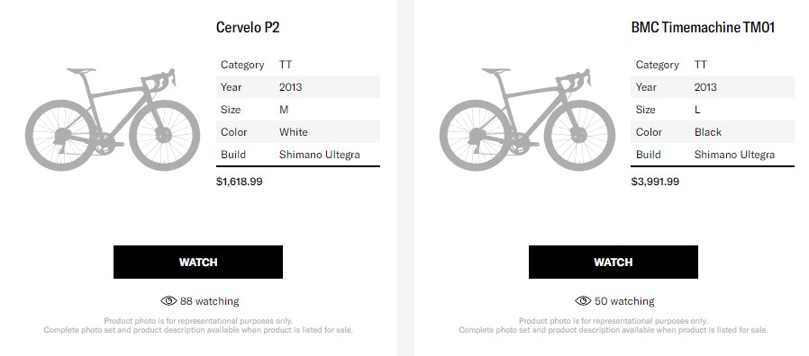Click the Cervelo Category TT row
Screen dimensions: 809x356
click(298, 65)
